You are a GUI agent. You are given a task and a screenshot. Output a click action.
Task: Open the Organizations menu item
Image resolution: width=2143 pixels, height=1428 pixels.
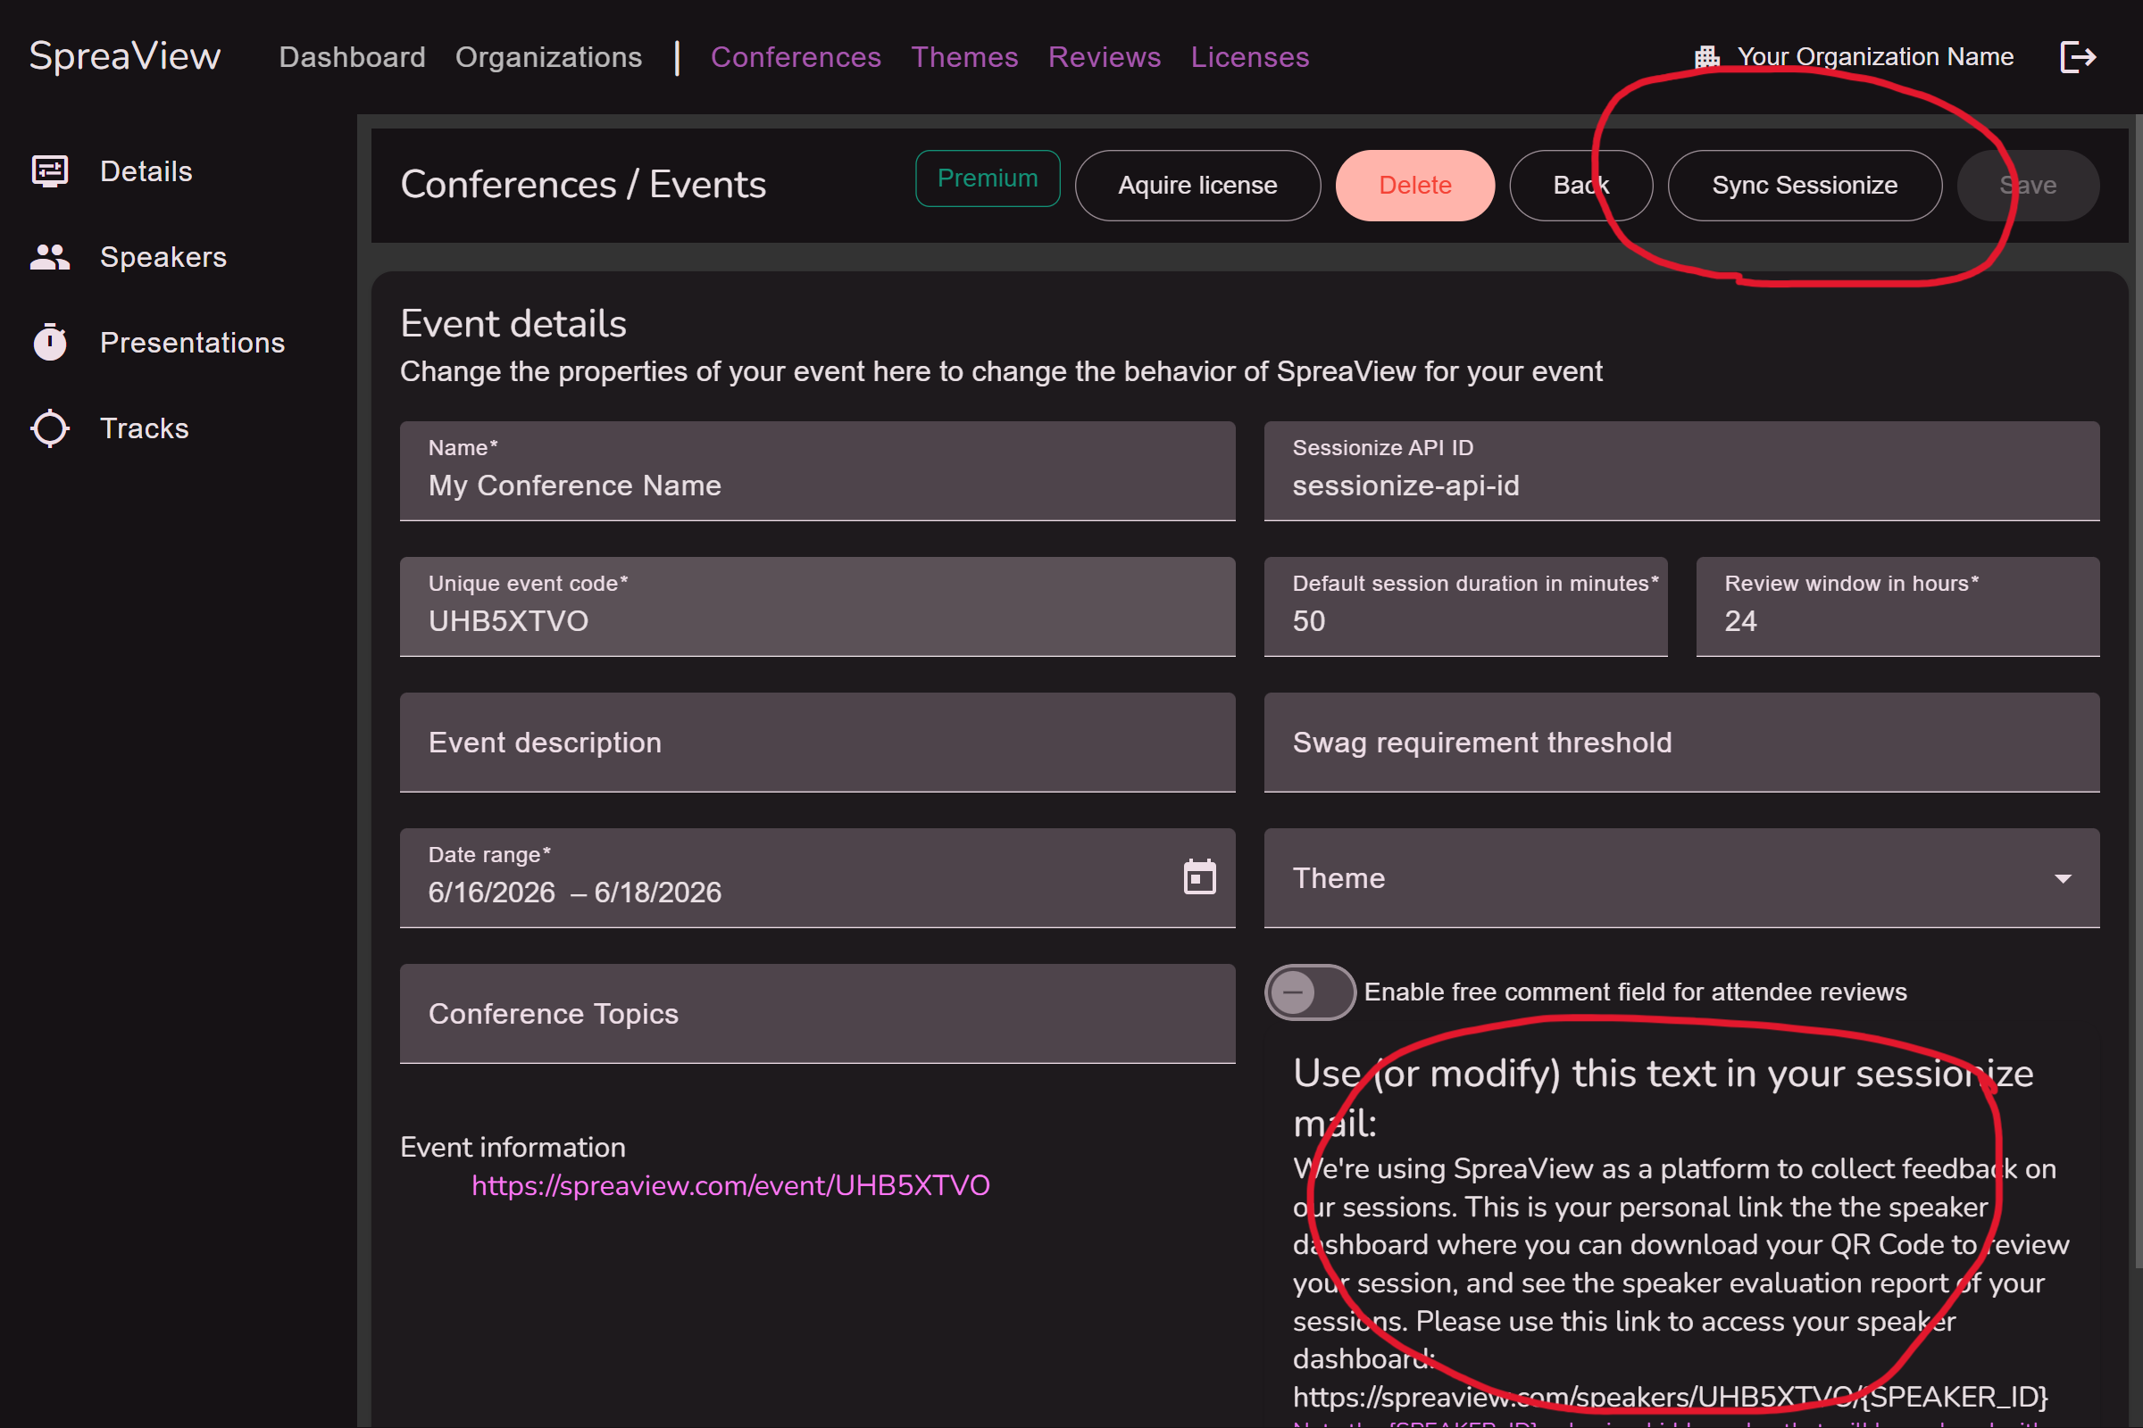click(x=548, y=57)
